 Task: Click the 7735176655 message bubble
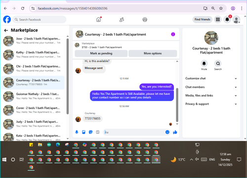pos(92,119)
